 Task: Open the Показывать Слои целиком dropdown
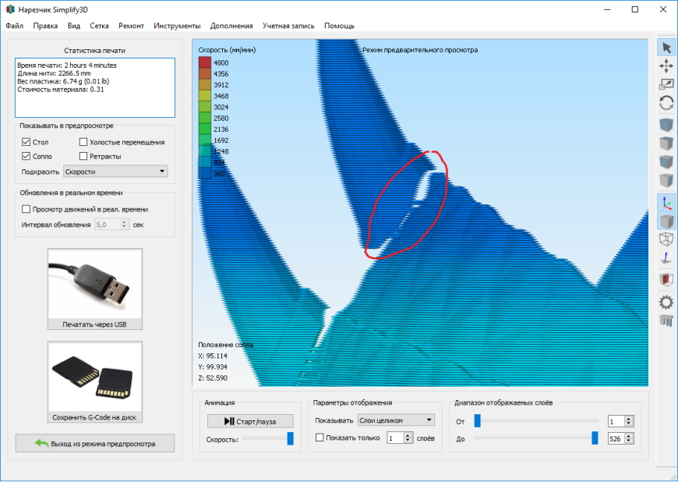(396, 420)
